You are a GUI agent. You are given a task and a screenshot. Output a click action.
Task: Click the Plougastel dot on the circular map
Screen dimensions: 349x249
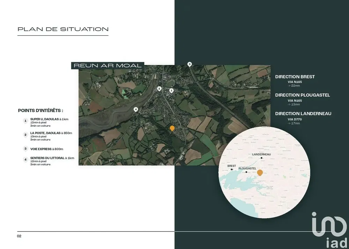(246, 172)
